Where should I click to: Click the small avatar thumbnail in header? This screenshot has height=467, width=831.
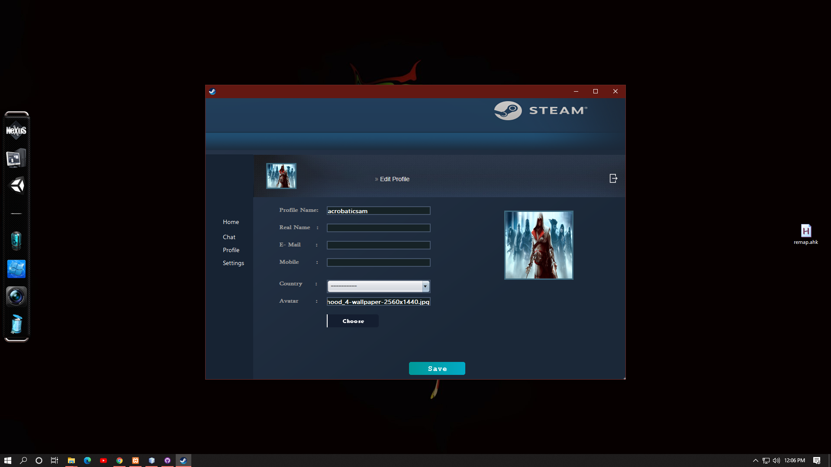(x=281, y=176)
